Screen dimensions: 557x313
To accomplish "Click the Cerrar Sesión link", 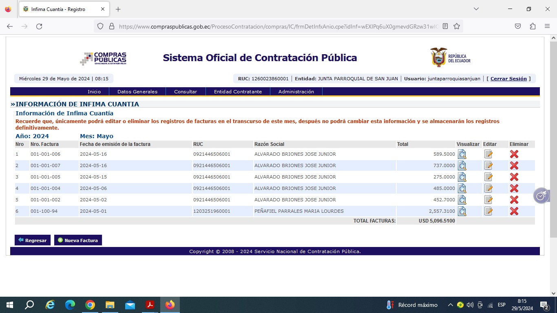I will coord(508,79).
